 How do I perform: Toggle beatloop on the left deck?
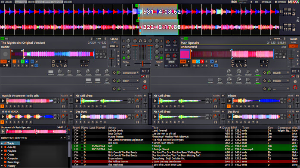[53, 61]
